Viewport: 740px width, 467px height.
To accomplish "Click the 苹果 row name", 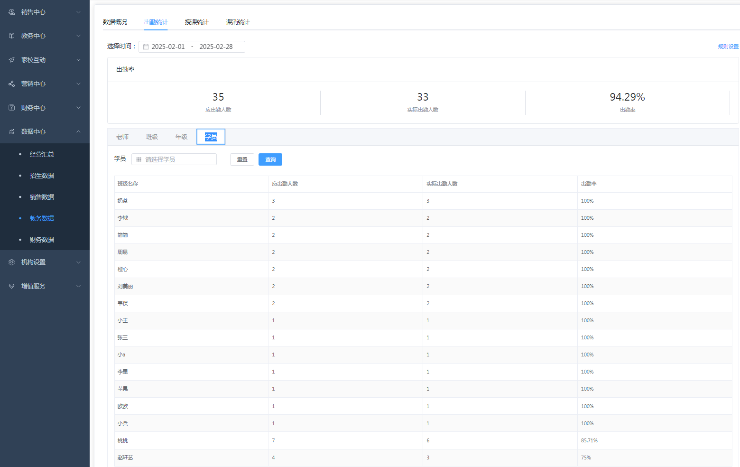I will pyautogui.click(x=123, y=389).
